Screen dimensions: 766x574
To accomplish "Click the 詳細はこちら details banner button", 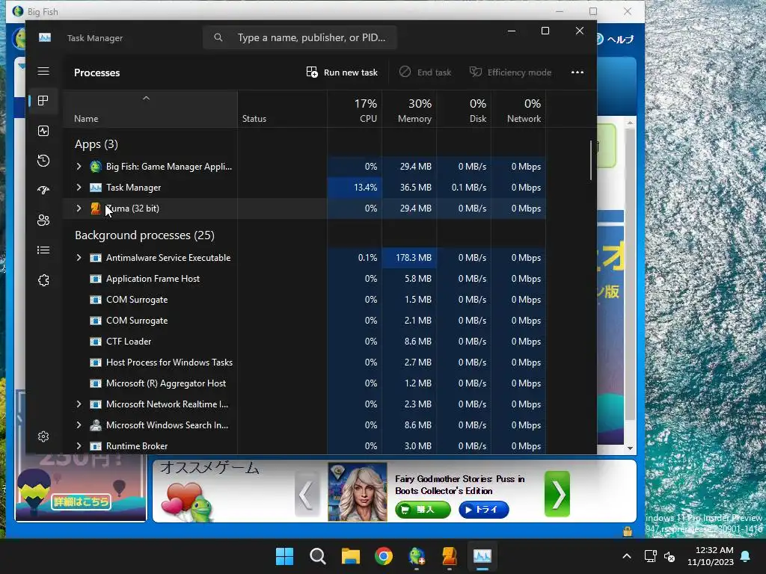I will [x=81, y=502].
